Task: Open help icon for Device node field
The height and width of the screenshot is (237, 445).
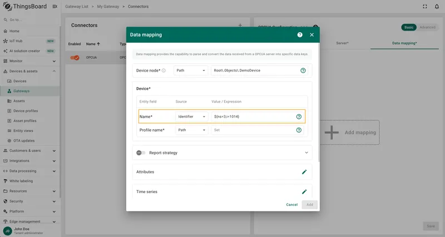Action: click(x=303, y=70)
